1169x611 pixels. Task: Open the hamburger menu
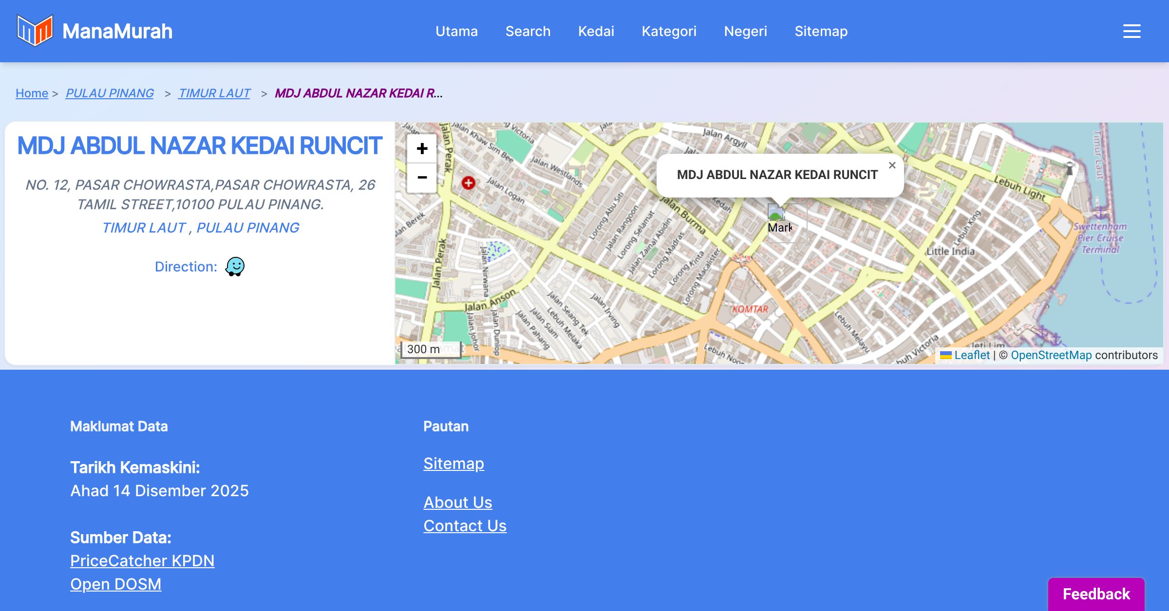(1131, 31)
